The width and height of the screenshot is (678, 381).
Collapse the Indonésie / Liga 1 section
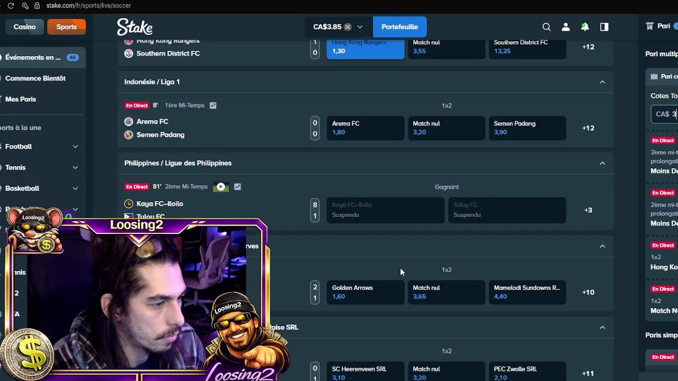pyautogui.click(x=602, y=82)
